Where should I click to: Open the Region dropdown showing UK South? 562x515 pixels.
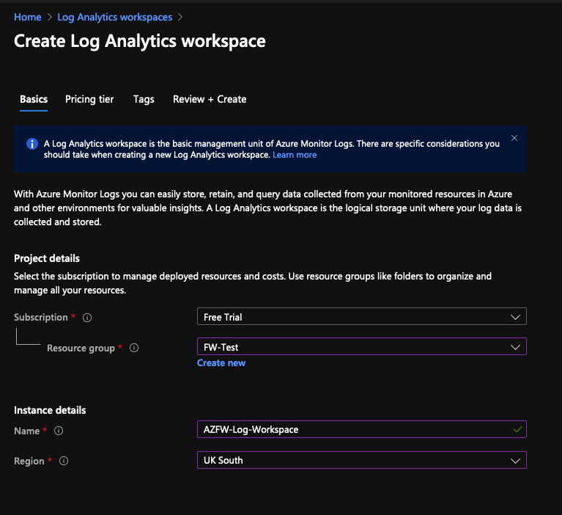pos(362,460)
